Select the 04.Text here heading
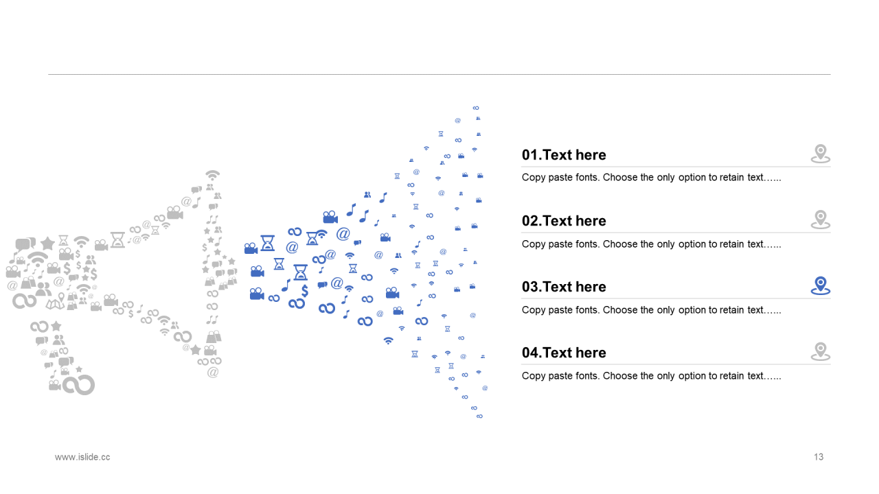This screenshot has height=494, width=879. (564, 353)
